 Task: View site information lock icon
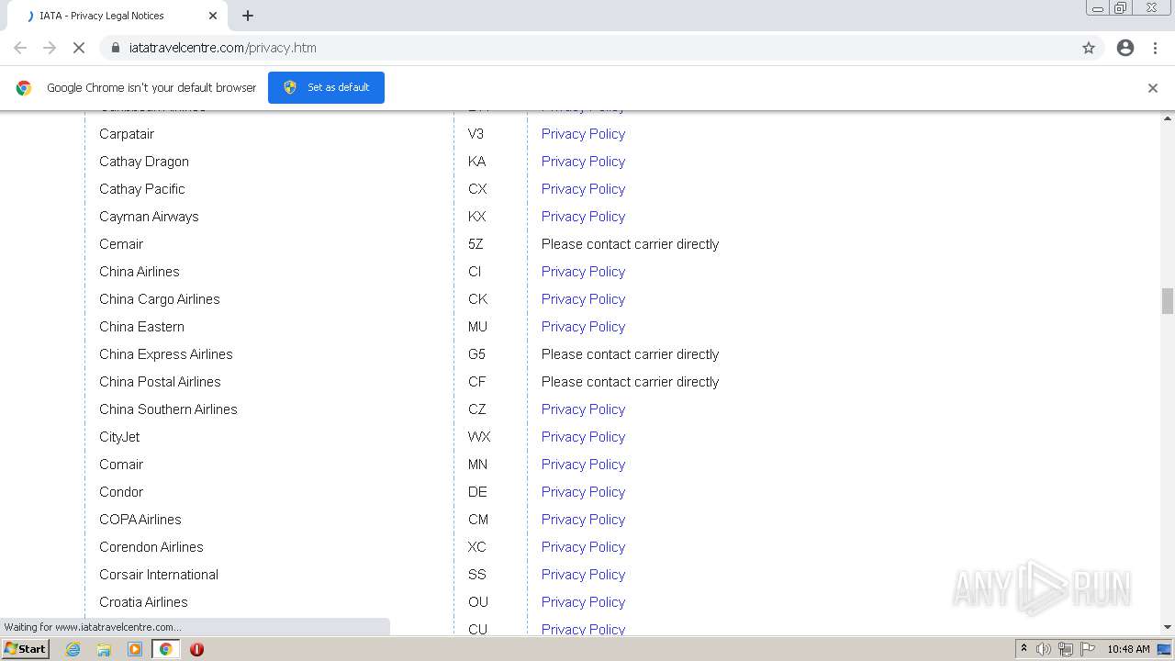115,48
